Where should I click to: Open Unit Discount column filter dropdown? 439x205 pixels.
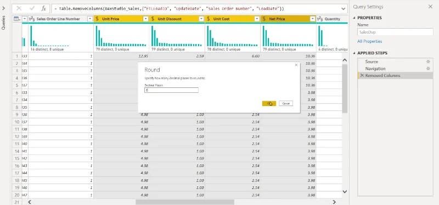[x=201, y=19]
